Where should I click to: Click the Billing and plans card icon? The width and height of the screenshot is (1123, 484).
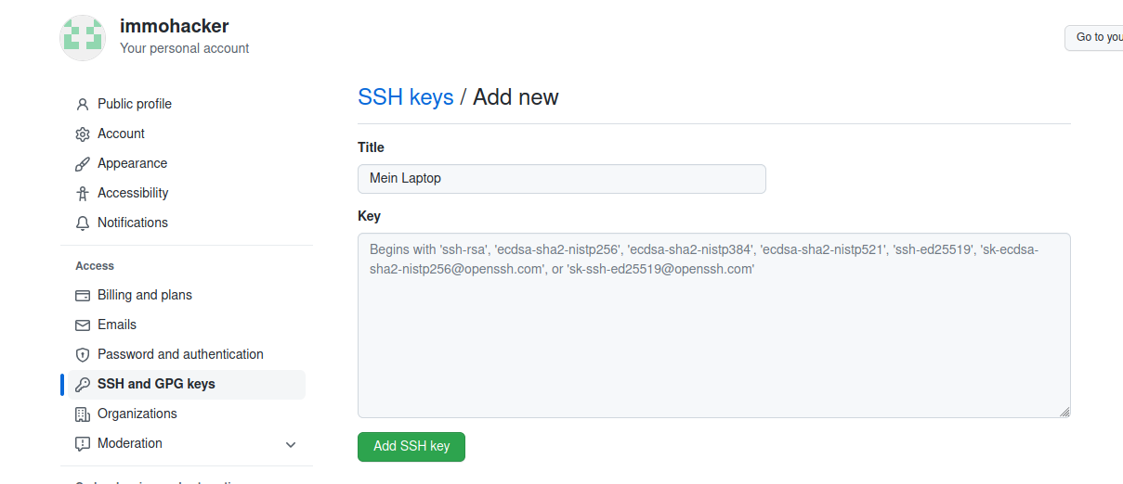82,296
